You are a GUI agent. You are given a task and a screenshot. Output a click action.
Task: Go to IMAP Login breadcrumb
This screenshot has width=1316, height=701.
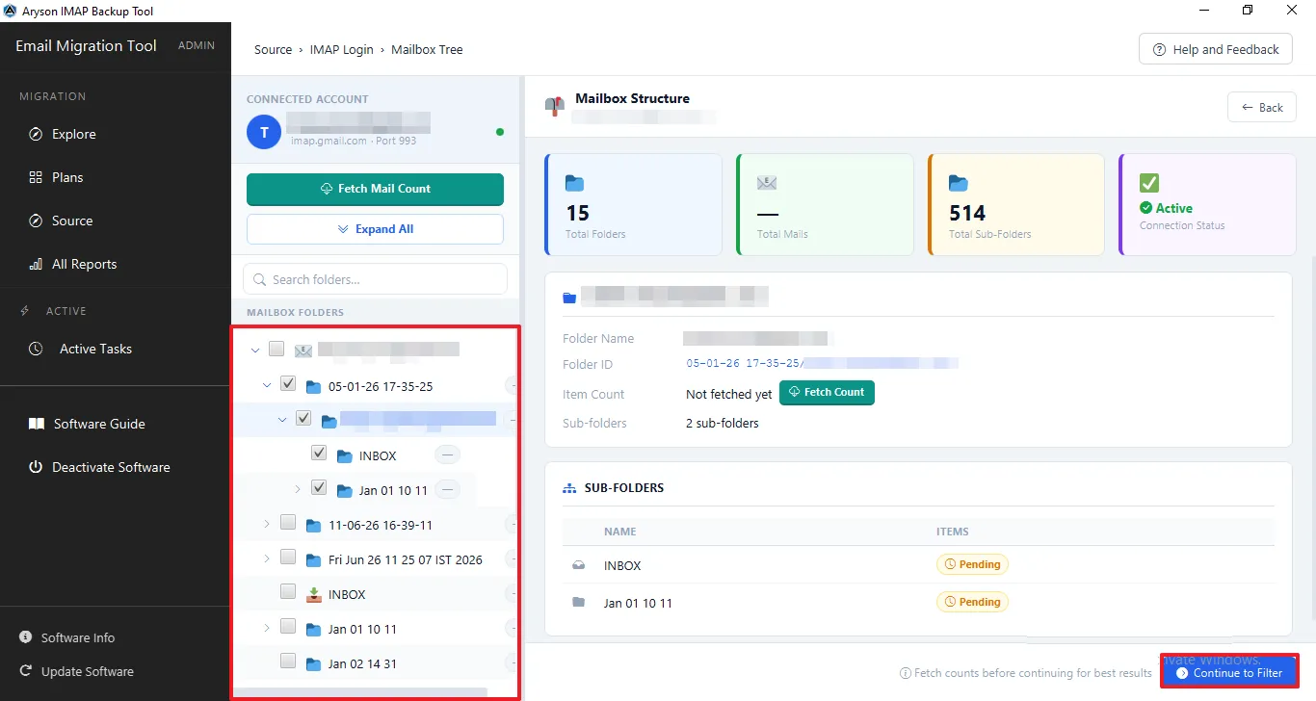tap(341, 49)
